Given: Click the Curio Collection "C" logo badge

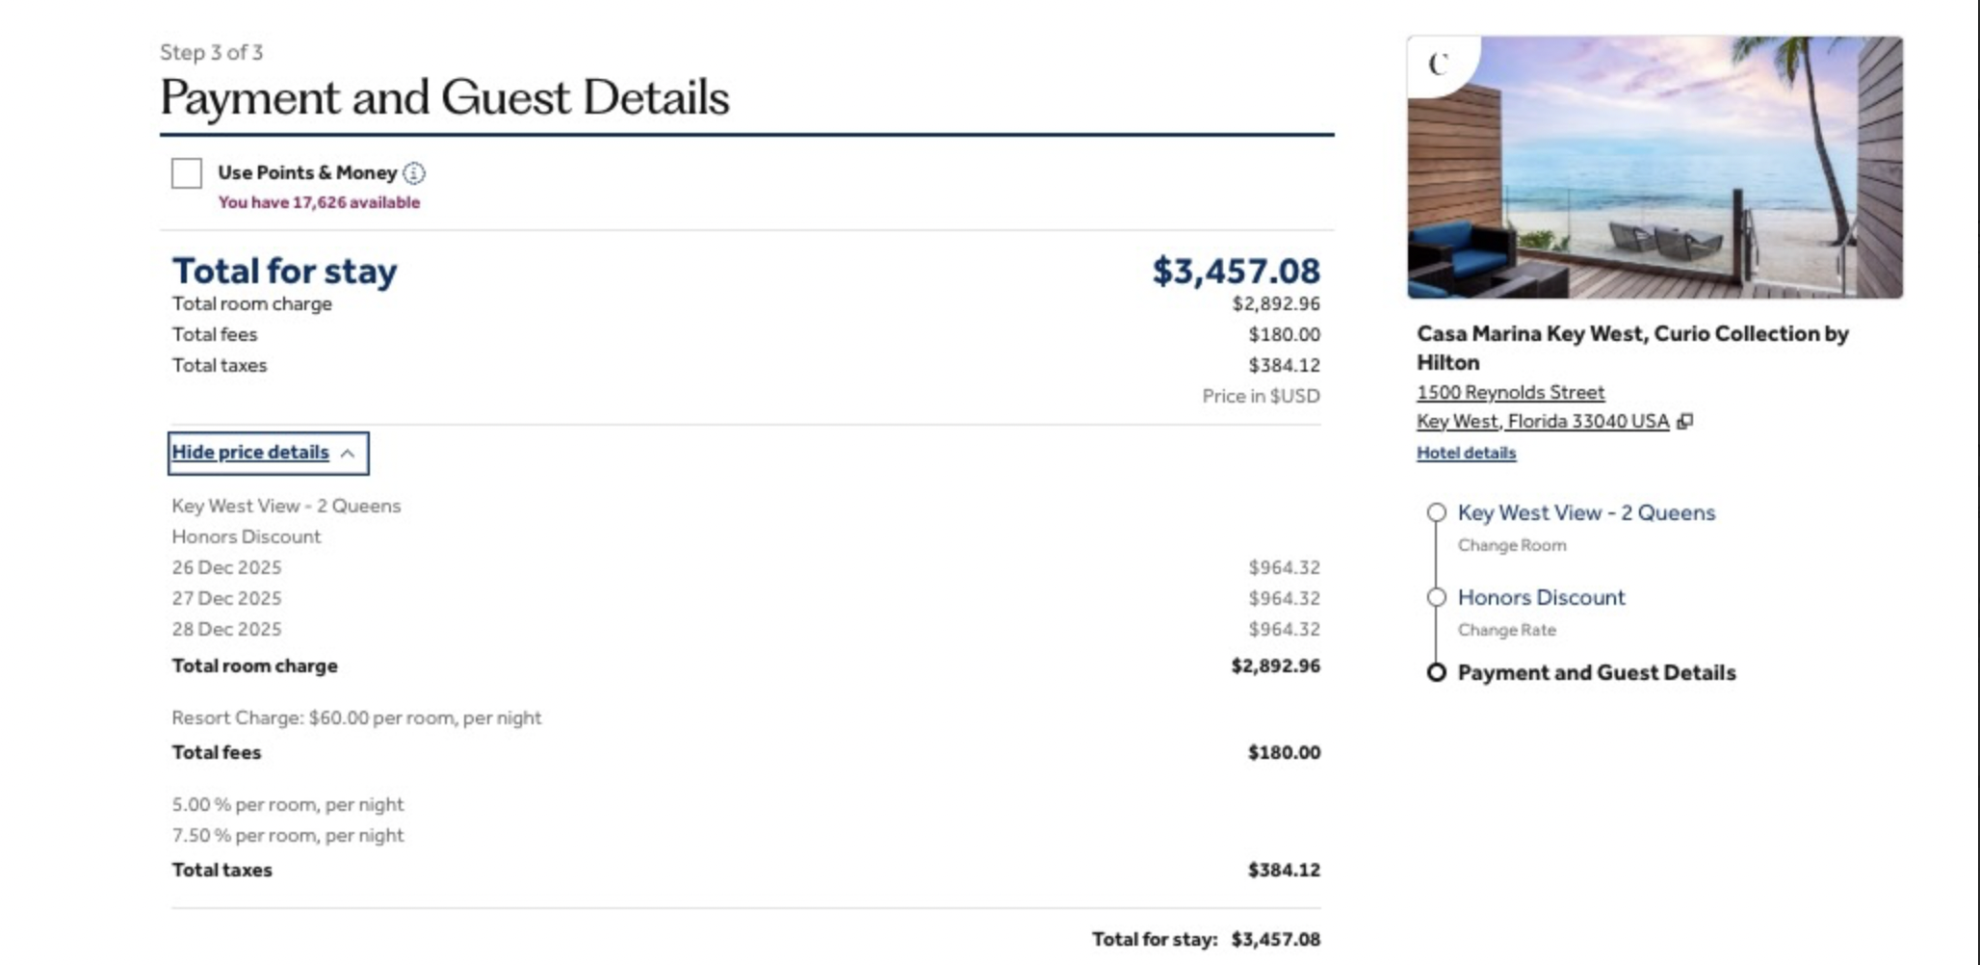Looking at the screenshot, I should pos(1438,65).
